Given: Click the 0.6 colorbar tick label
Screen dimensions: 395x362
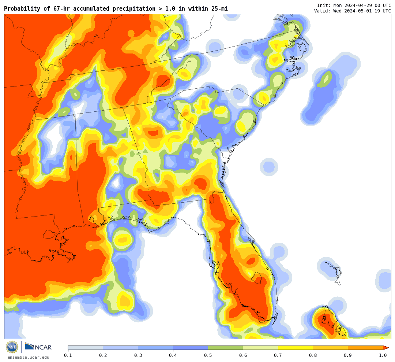Looking at the screenshot, I should point(243,355).
